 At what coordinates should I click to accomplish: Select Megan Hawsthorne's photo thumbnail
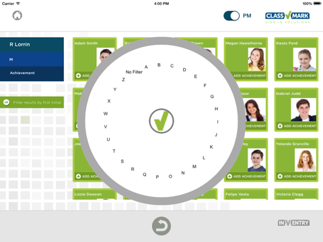257,59
